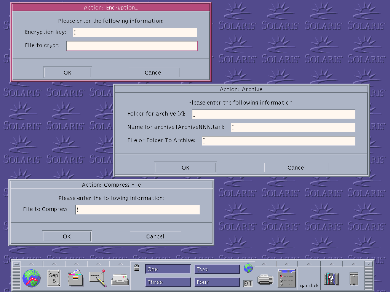Viewport: 390px width, 292px height.
Task: Open the Style Manager icon
Action: tap(286, 278)
